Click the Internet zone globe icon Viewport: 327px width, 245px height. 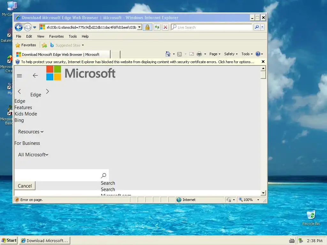click(x=179, y=200)
